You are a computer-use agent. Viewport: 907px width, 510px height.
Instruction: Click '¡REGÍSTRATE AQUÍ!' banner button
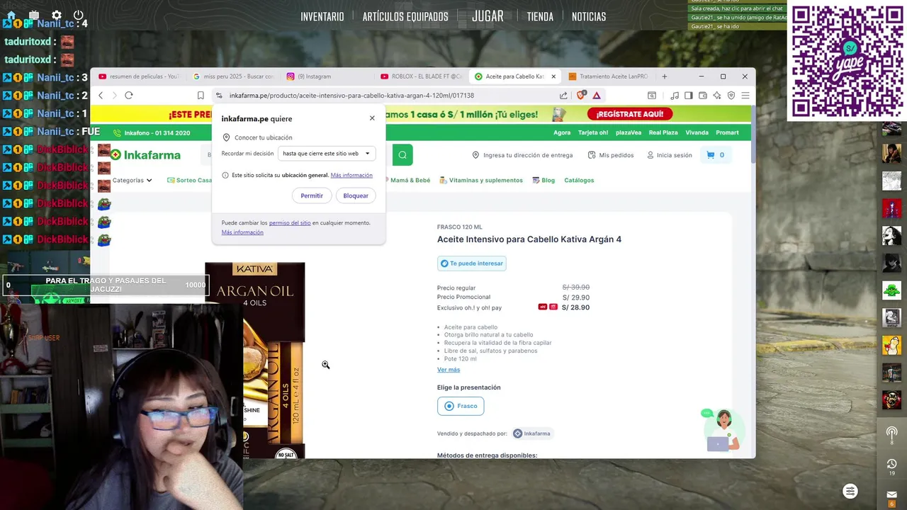pyautogui.click(x=630, y=114)
